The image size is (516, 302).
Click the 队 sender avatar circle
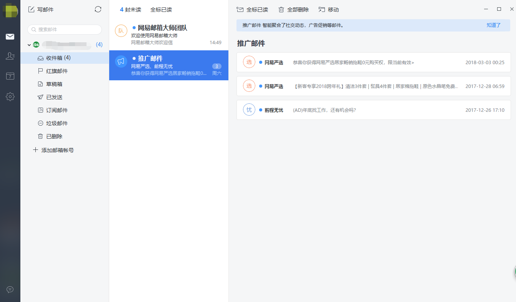[x=121, y=31]
